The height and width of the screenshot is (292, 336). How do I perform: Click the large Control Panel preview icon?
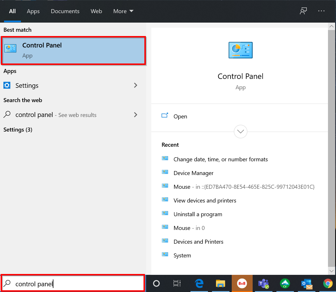pos(240,50)
